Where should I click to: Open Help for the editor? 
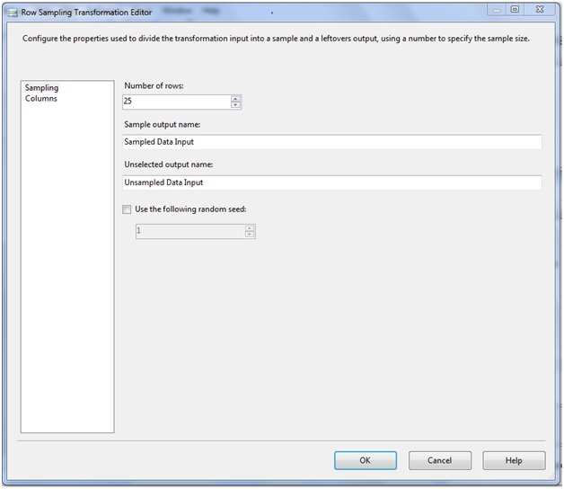pos(514,460)
